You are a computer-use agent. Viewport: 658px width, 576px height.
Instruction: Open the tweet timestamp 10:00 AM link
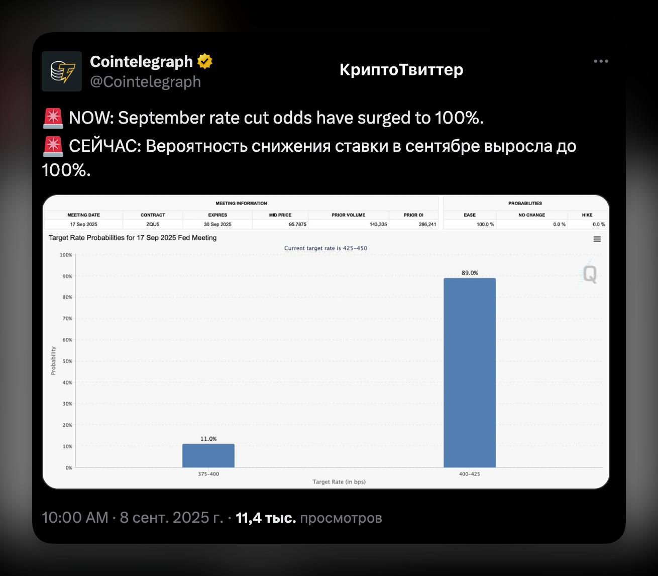tap(75, 518)
